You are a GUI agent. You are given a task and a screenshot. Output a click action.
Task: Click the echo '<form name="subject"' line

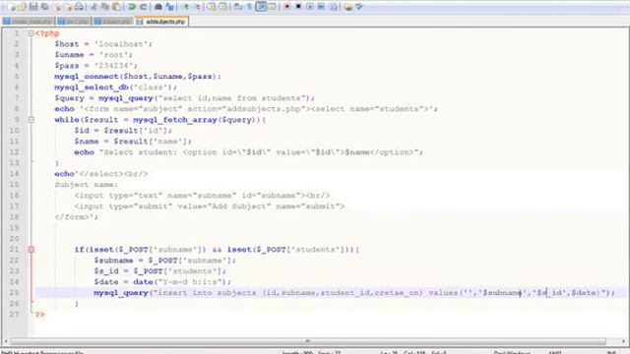[x=246, y=109]
